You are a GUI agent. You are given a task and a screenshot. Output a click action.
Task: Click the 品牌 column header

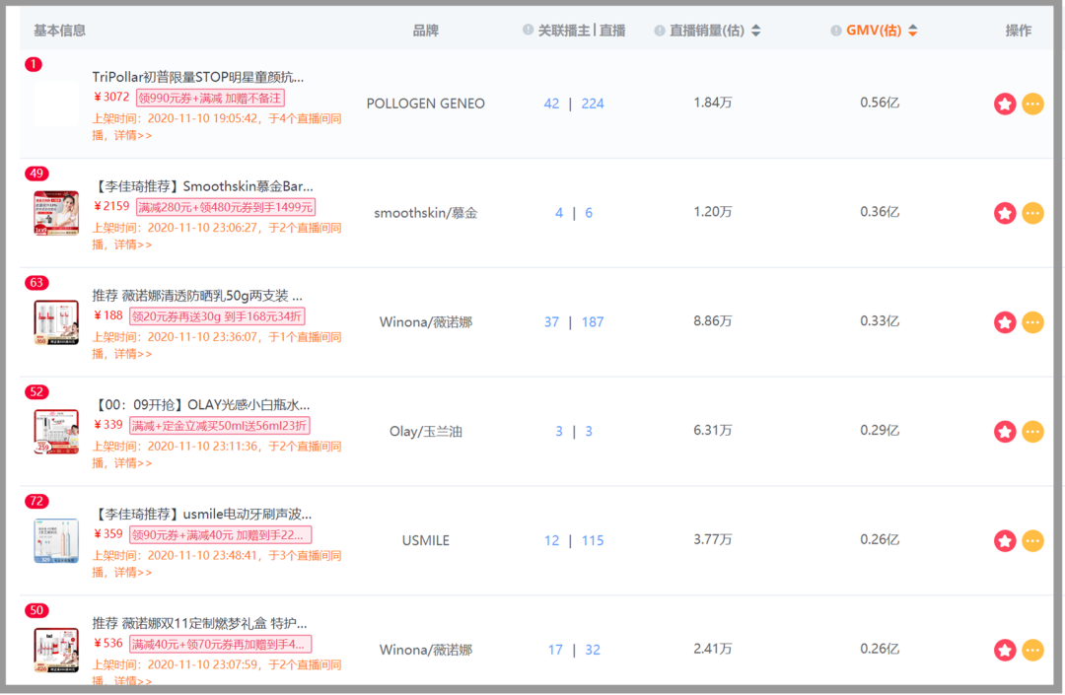pyautogui.click(x=425, y=31)
